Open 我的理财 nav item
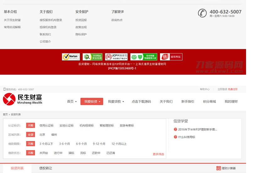This screenshot has height=173, width=253. point(231,101)
